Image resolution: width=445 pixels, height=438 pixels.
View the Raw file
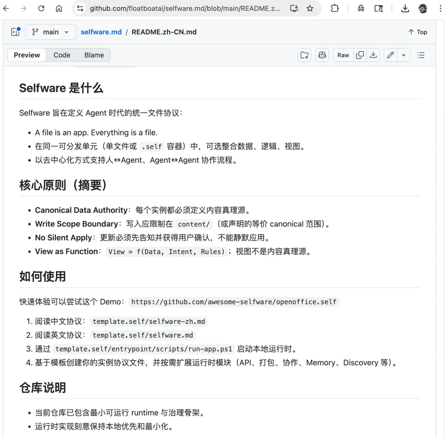click(343, 55)
